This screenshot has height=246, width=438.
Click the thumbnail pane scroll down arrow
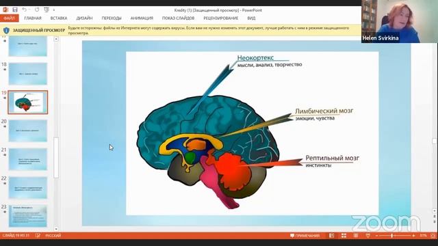pos(56,229)
